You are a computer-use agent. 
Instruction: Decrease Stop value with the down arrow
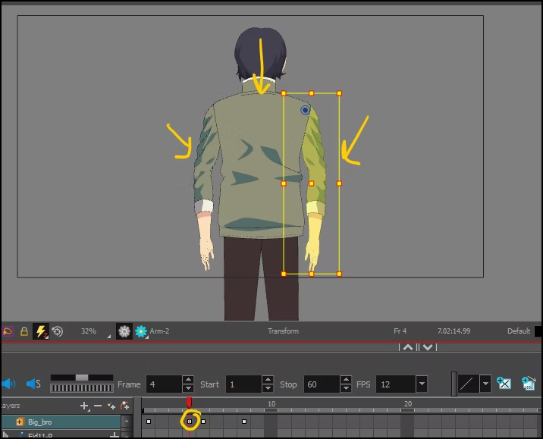tap(346, 388)
